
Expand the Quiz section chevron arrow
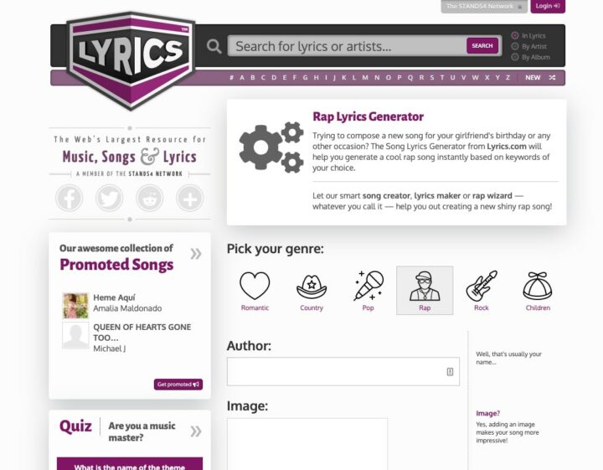(196, 431)
